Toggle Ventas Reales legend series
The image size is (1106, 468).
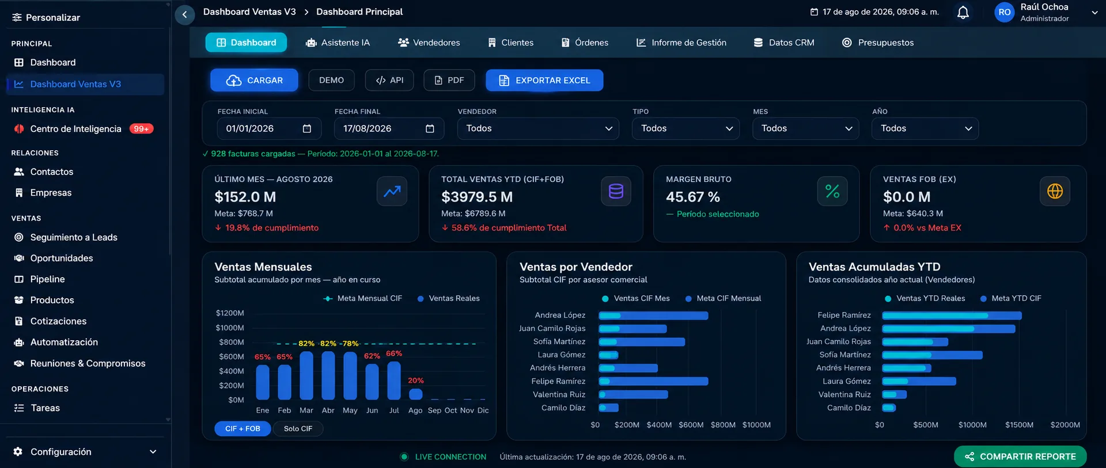point(448,298)
